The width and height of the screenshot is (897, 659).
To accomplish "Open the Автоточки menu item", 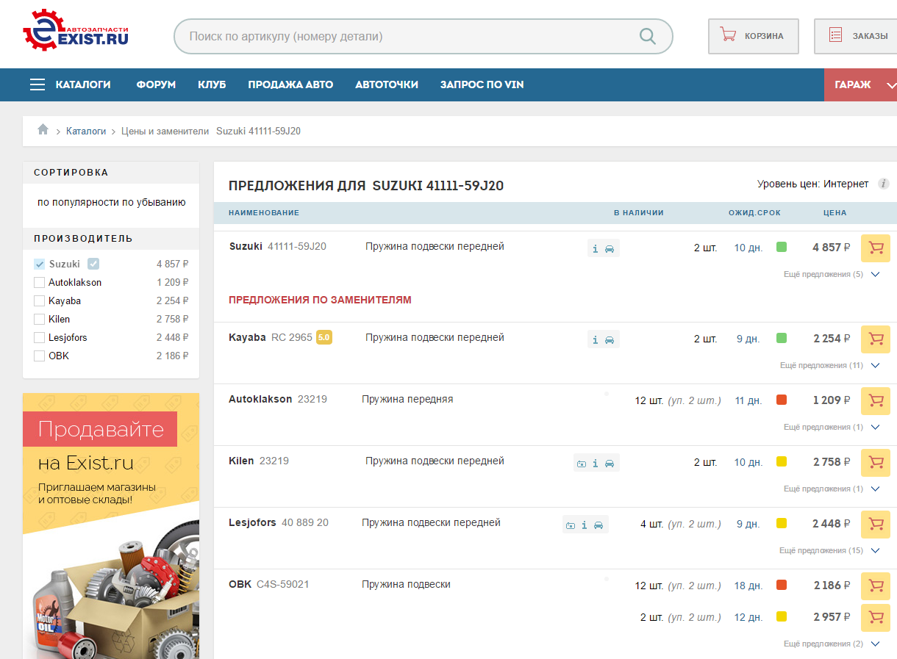I will coord(387,84).
